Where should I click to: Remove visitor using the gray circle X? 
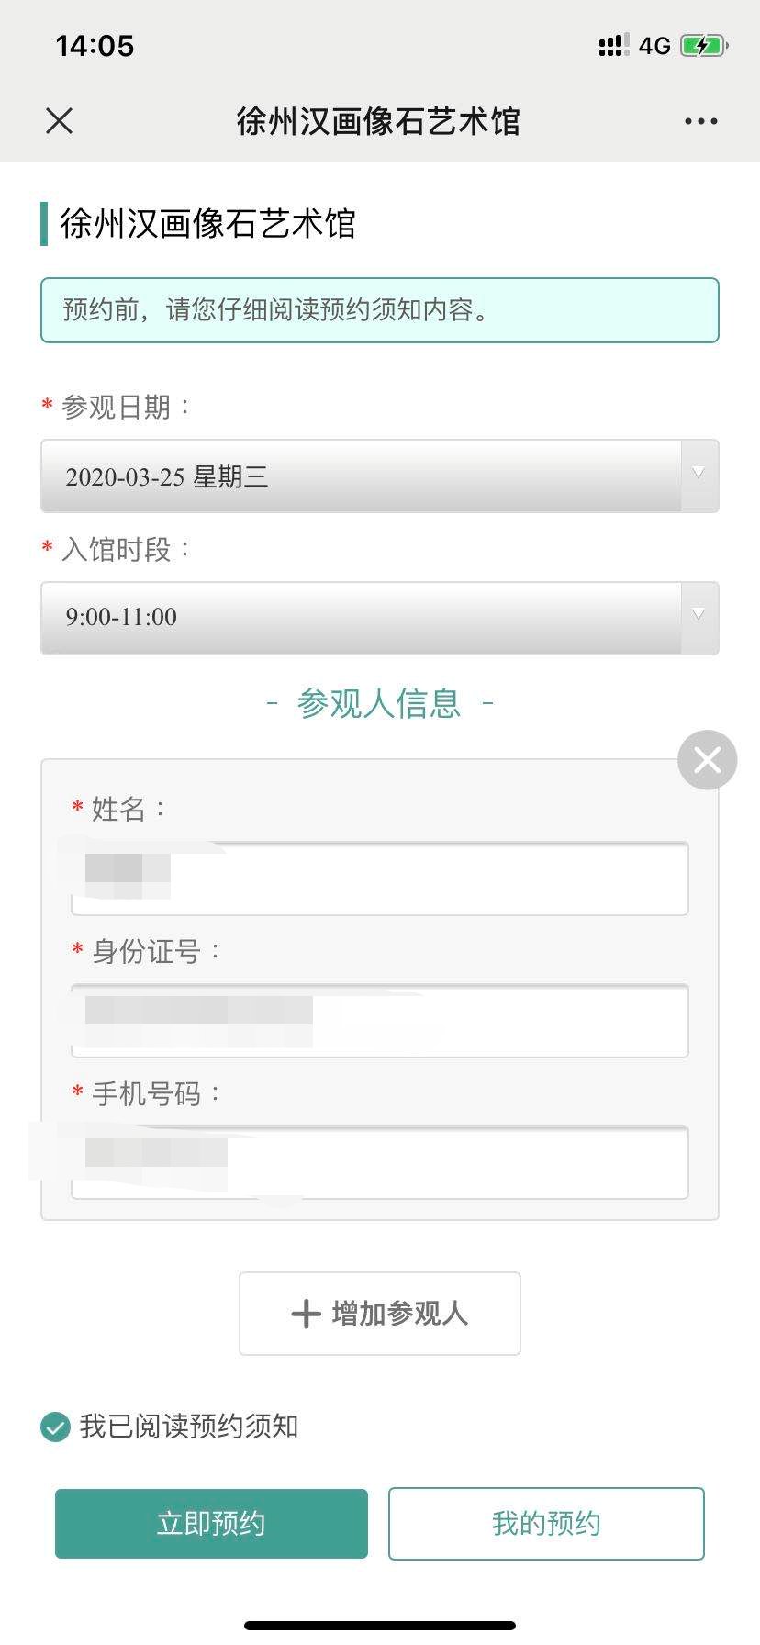point(707,760)
